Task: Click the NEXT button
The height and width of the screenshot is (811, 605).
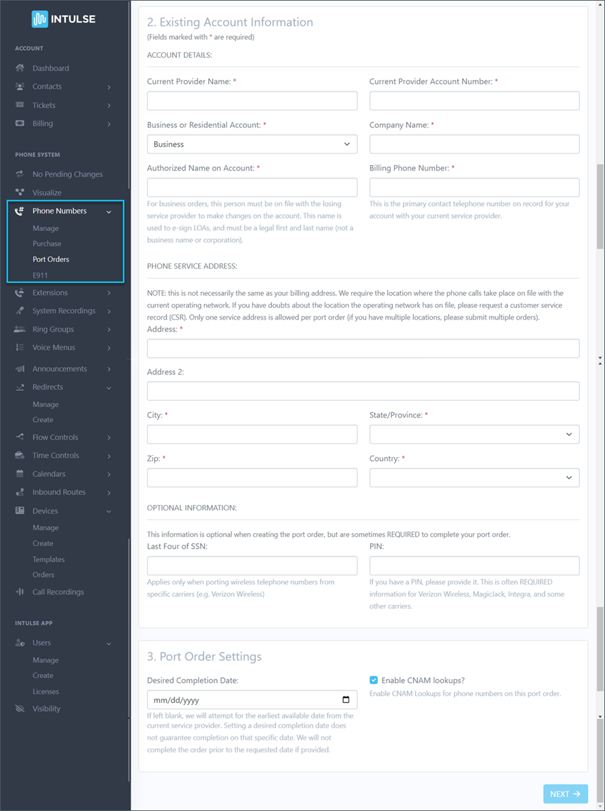Action: pyautogui.click(x=565, y=794)
